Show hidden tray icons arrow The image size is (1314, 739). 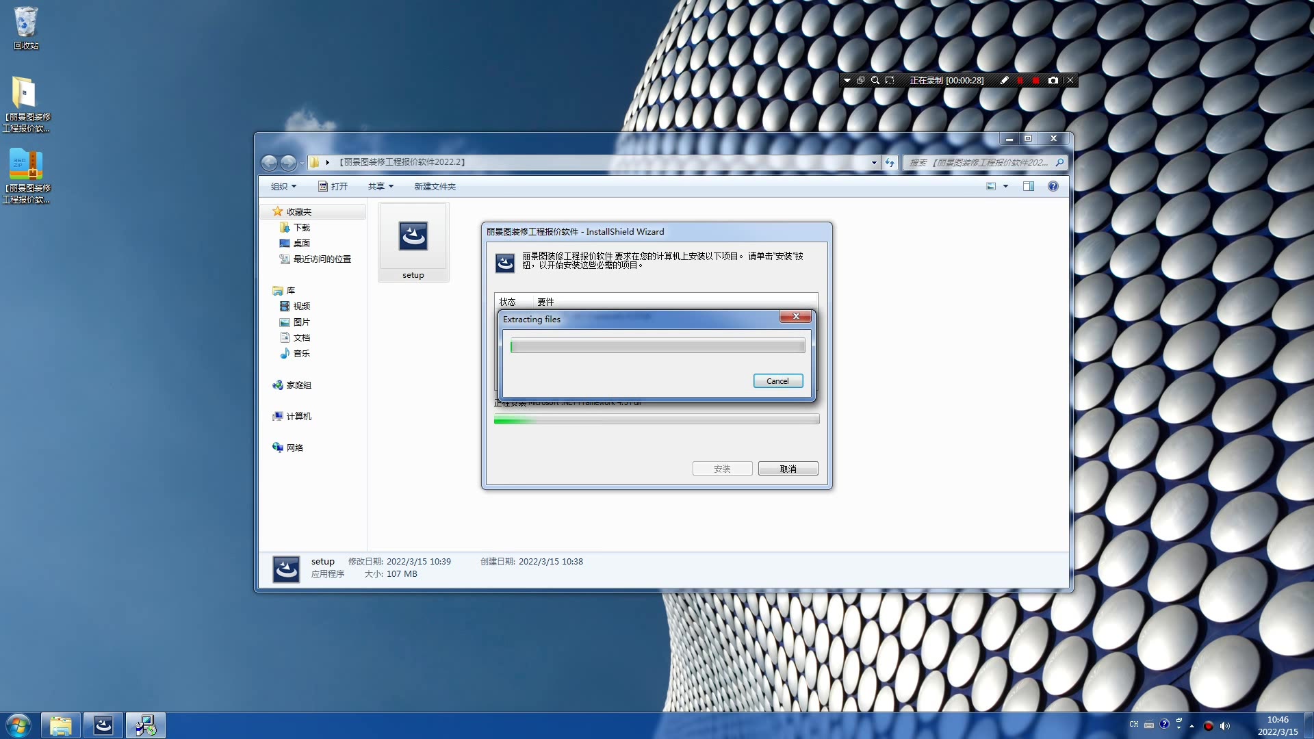(x=1191, y=726)
